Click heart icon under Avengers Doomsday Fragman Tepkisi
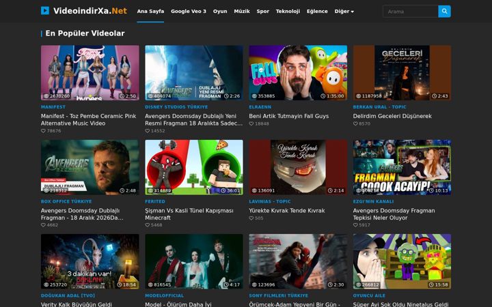This screenshot has width=492, height=307. coord(355,225)
